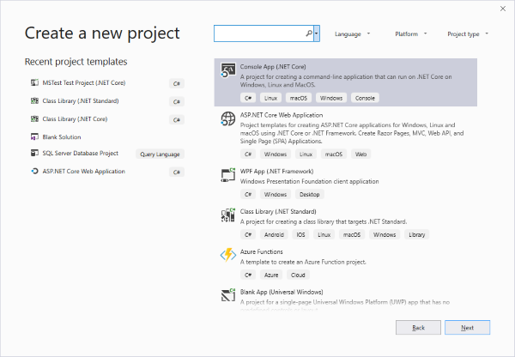Click the Class Library (.NET Standard) template icon

228,215
